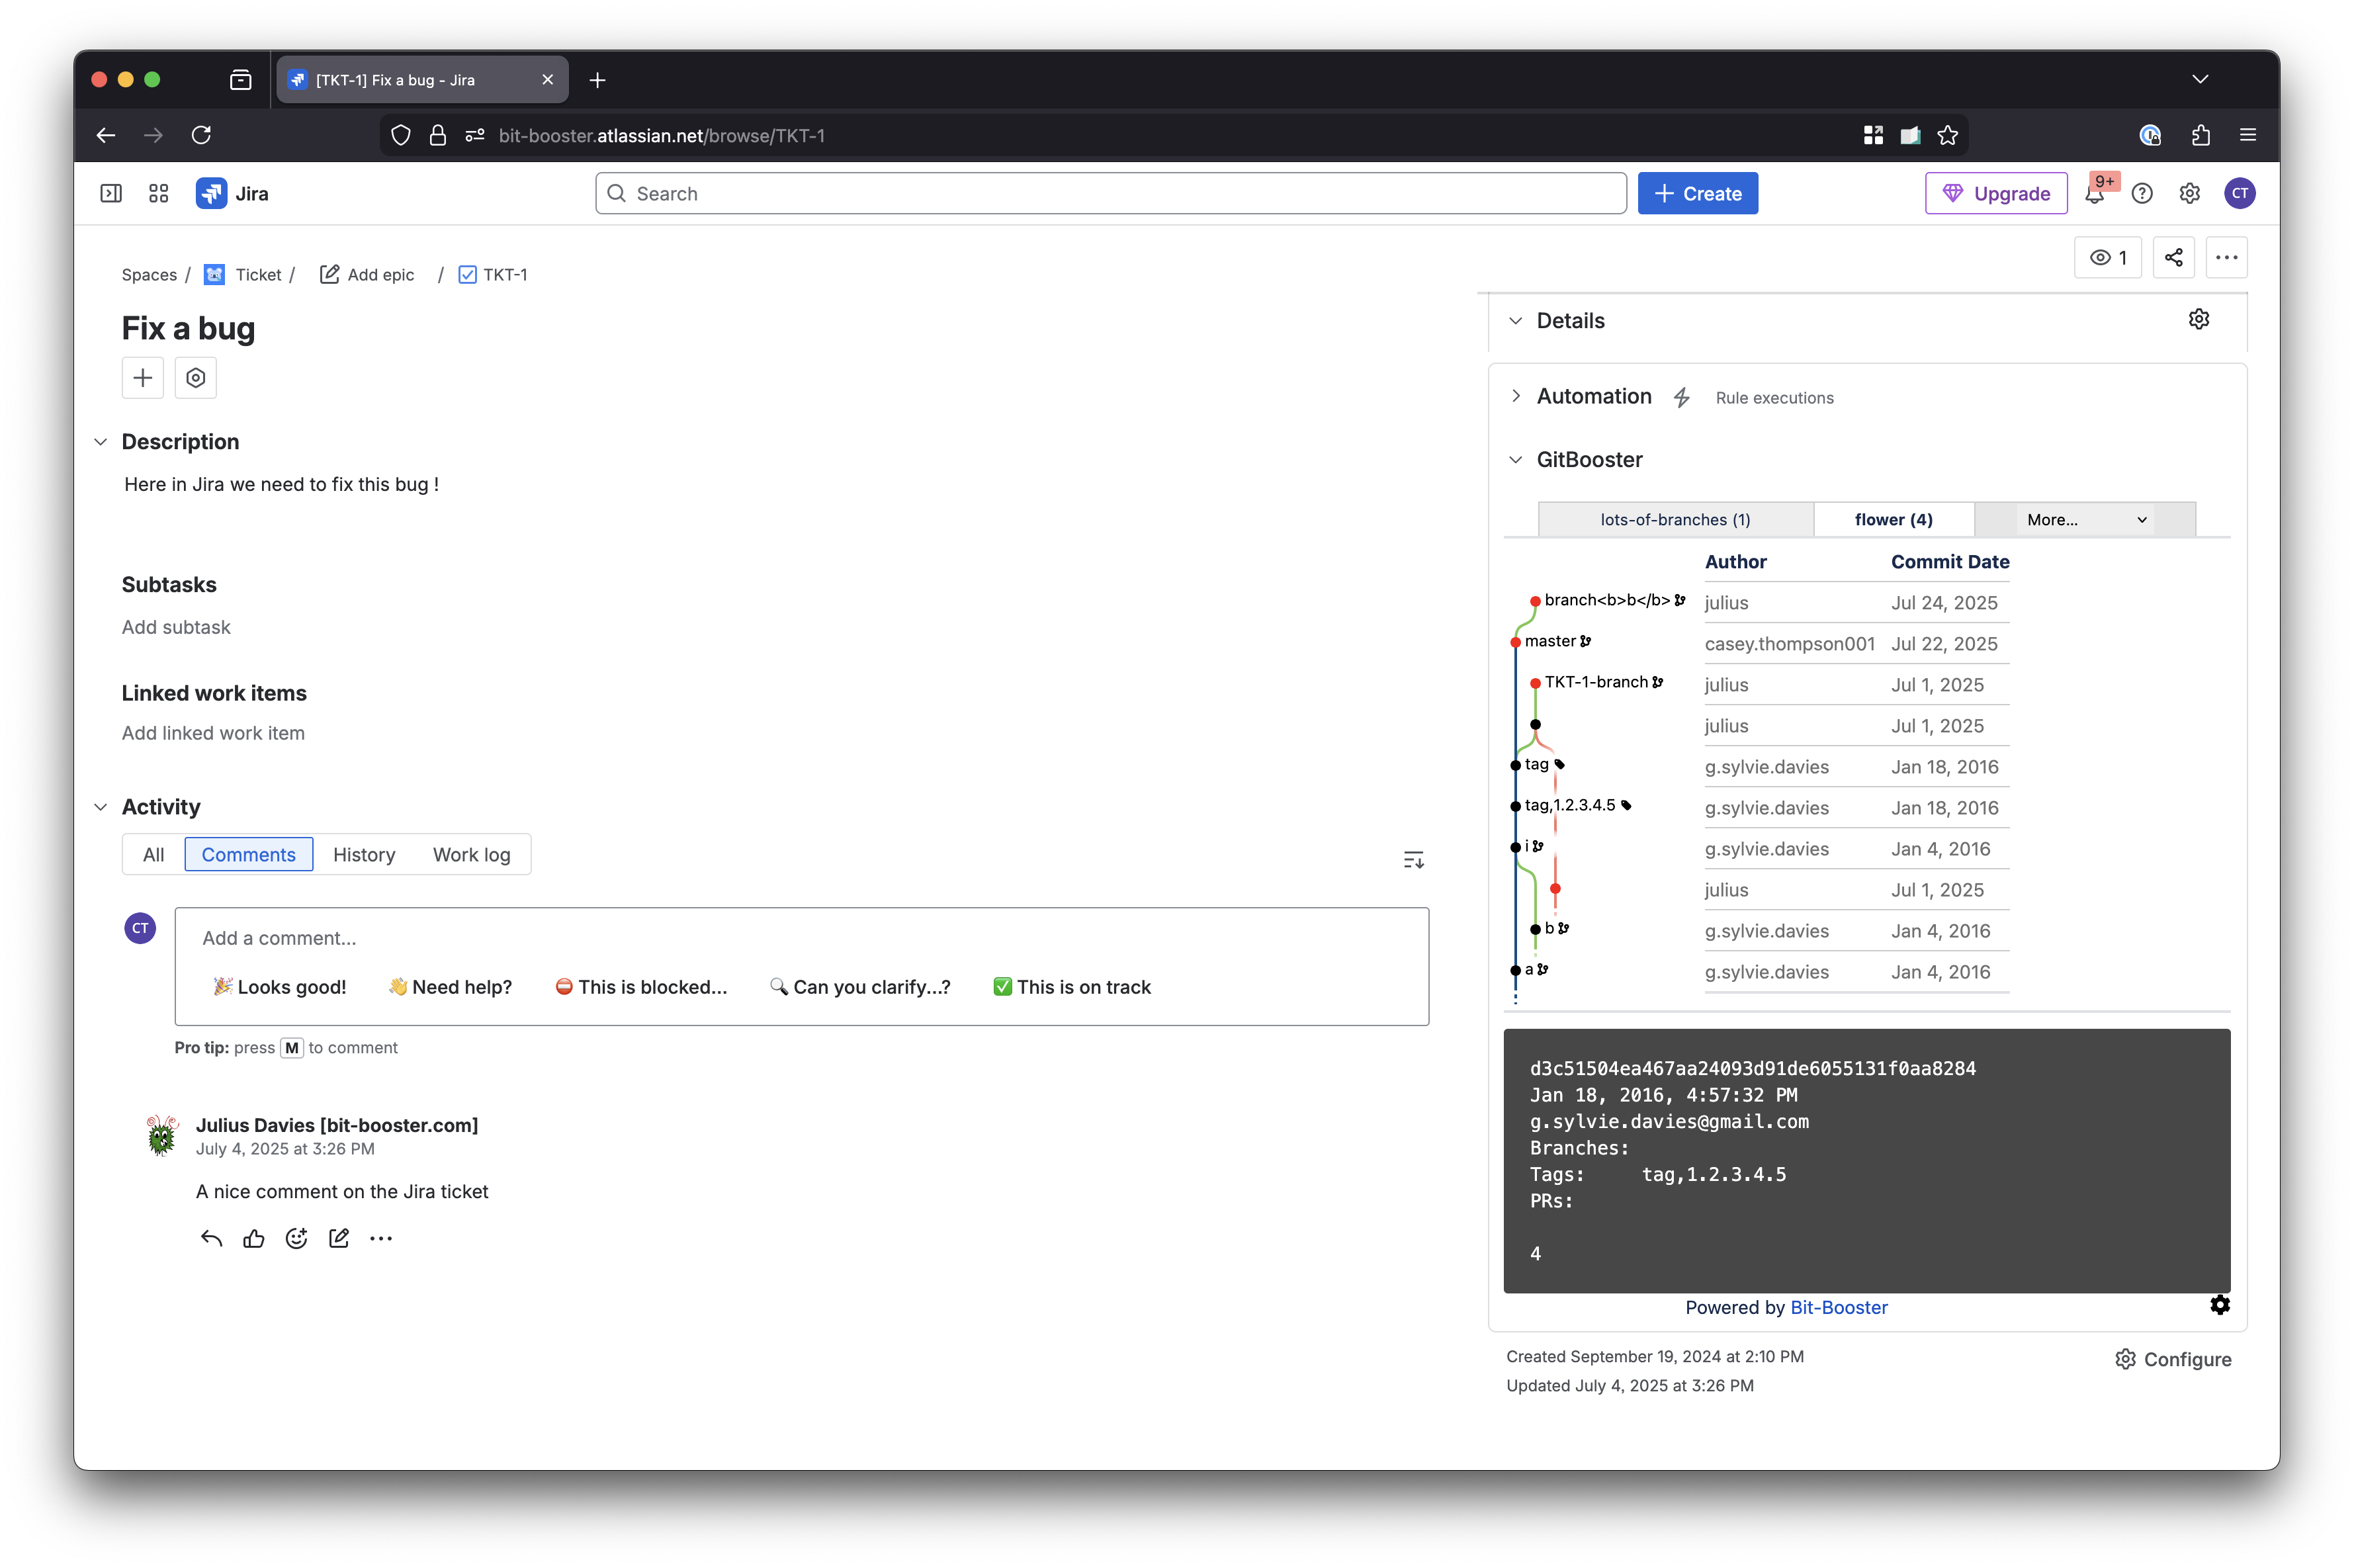This screenshot has width=2354, height=1568.
Task: Open the notifications bell
Action: pos(2094,193)
